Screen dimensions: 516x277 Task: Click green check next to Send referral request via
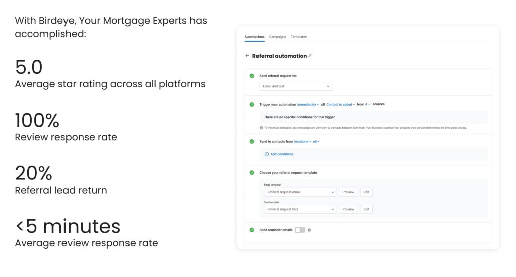(x=252, y=76)
